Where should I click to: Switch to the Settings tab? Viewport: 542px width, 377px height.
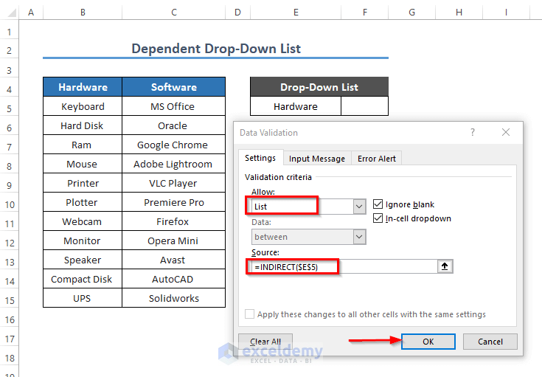point(260,158)
